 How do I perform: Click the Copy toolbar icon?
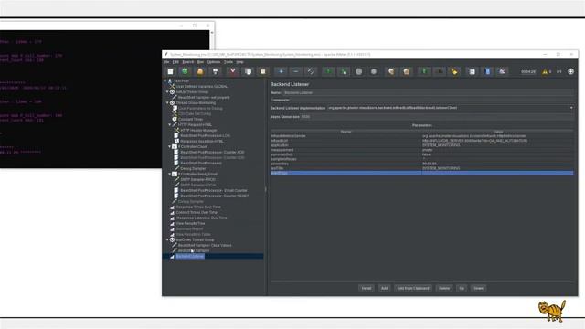click(x=248, y=71)
